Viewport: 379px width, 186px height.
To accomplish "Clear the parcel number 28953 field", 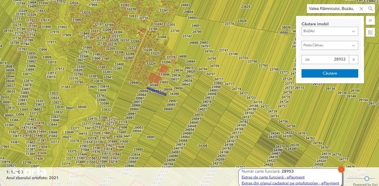I will (354, 60).
